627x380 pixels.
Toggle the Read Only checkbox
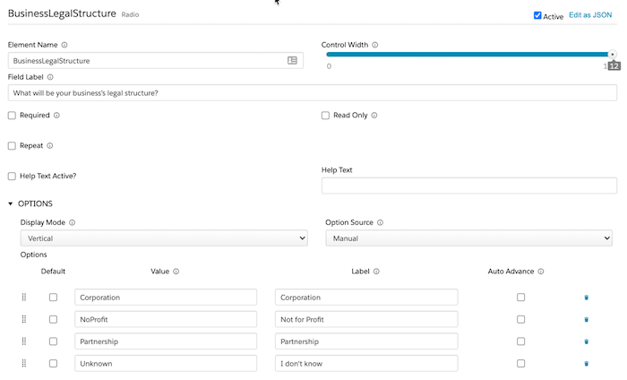point(325,116)
